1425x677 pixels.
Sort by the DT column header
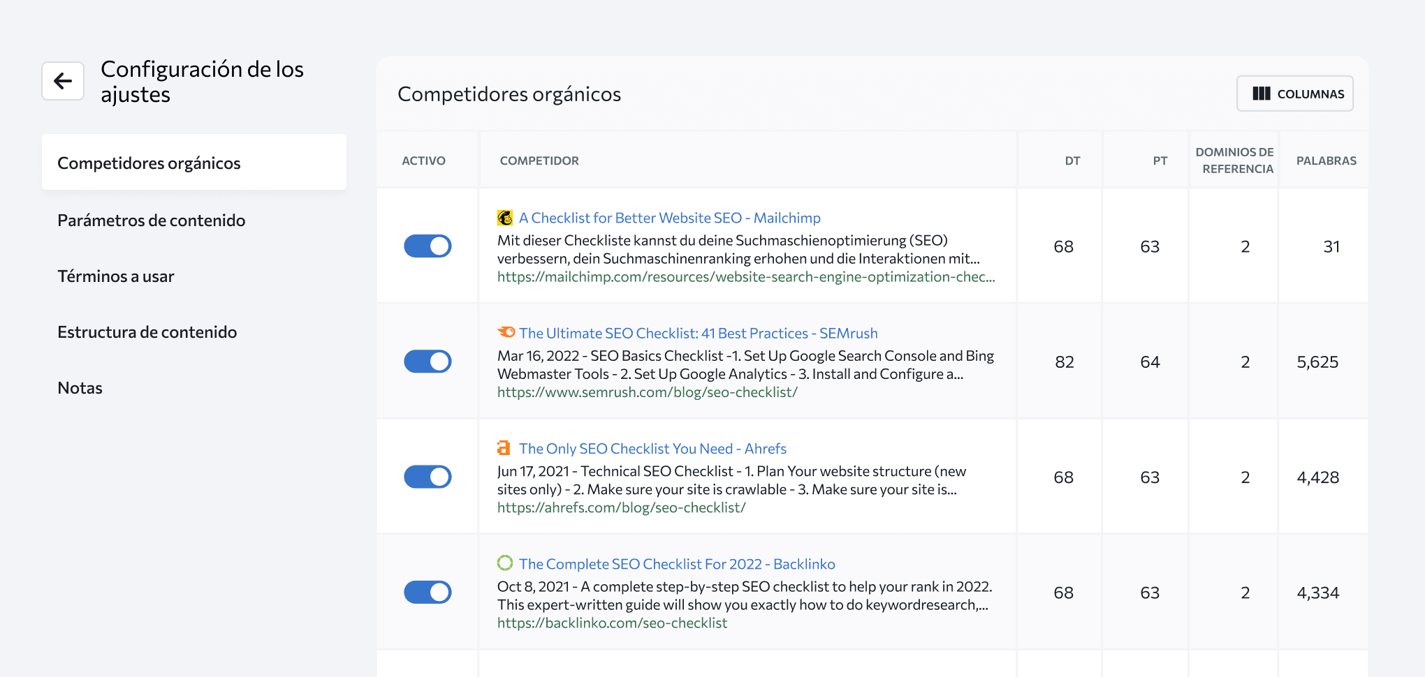tap(1072, 161)
